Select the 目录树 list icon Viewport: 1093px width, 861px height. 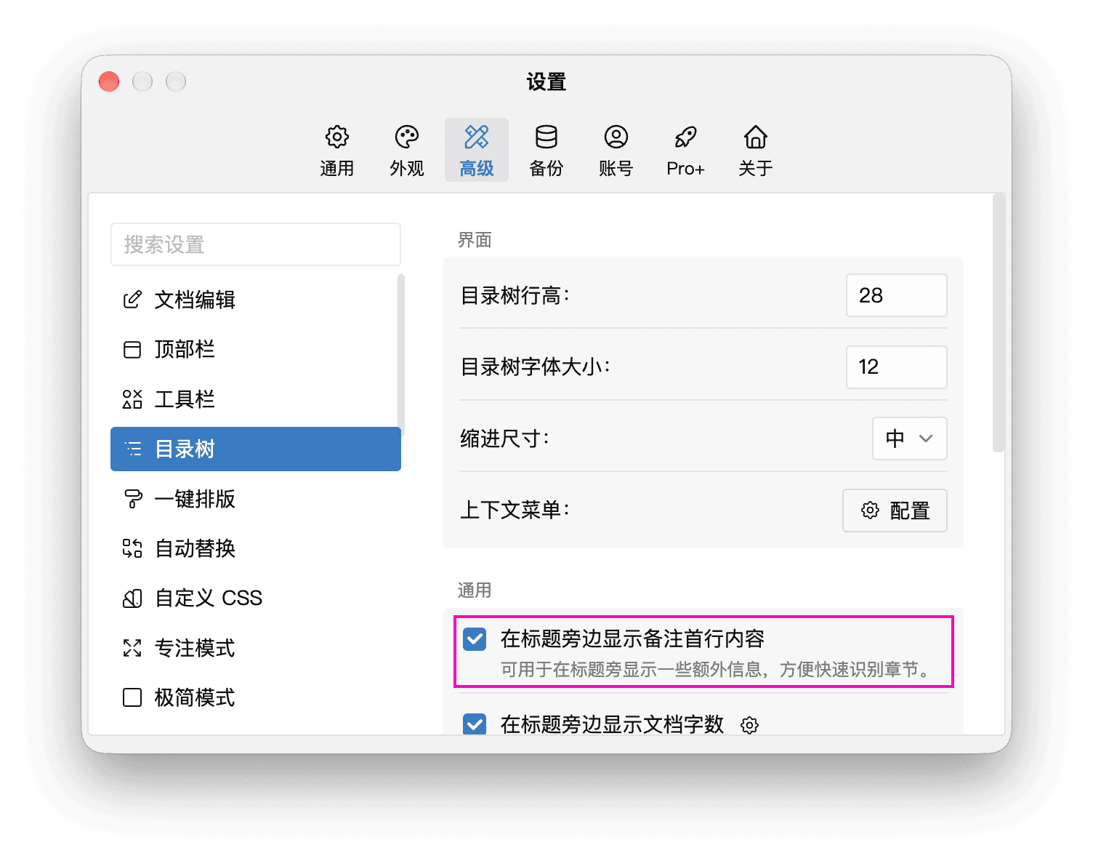coord(132,449)
